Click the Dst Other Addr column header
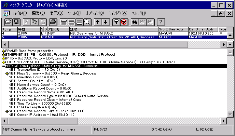Image resolution: width=235 pixels, height=136 pixels. [203, 29]
